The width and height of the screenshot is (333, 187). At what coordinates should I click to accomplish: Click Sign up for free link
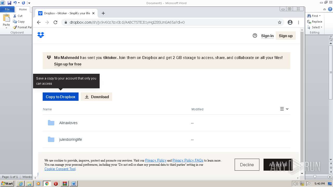[68, 64]
